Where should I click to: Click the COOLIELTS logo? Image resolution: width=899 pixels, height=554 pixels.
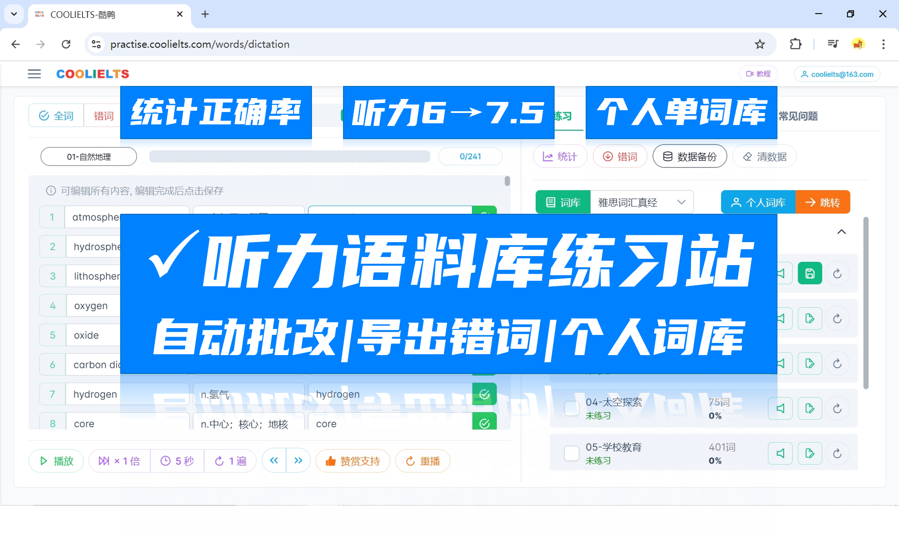[x=93, y=74]
